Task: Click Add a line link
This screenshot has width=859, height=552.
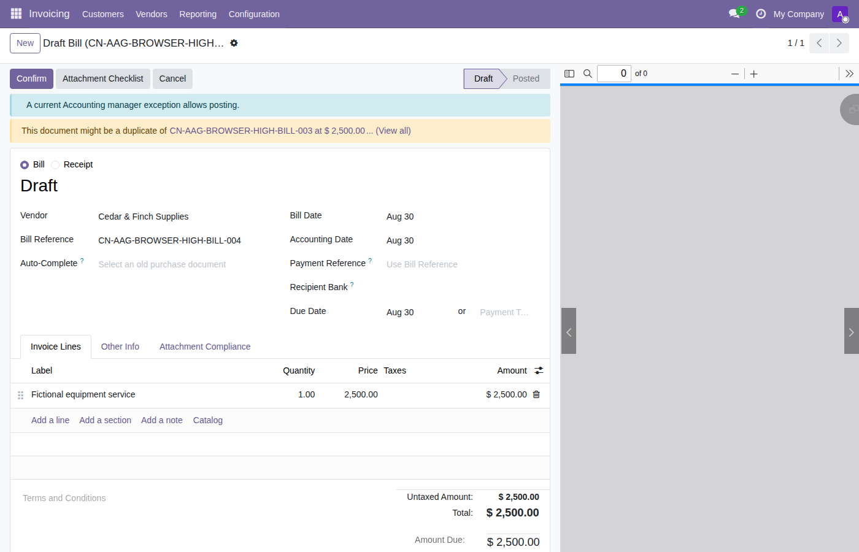Action: point(50,420)
